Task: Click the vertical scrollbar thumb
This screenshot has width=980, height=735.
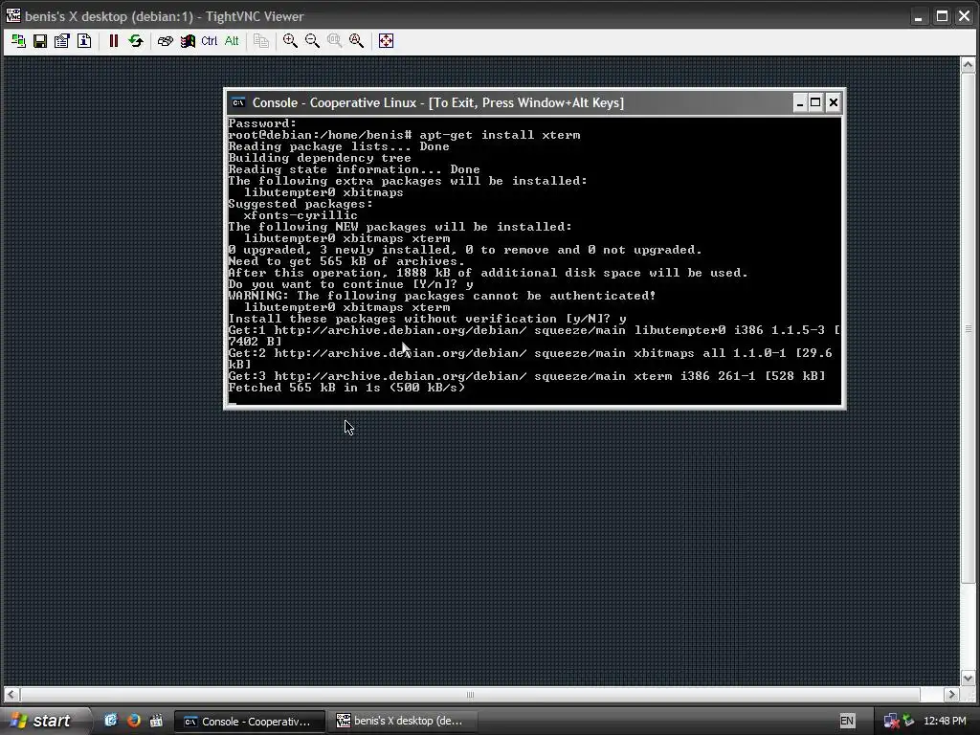Action: click(x=969, y=328)
